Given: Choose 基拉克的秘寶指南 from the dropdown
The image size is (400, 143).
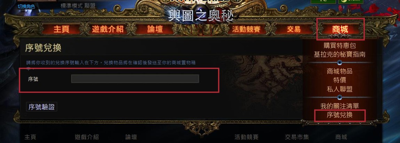Looking at the screenshot, I should pos(339,54).
